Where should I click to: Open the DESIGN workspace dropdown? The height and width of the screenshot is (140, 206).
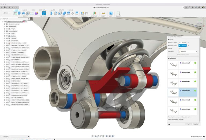coord(6,13)
